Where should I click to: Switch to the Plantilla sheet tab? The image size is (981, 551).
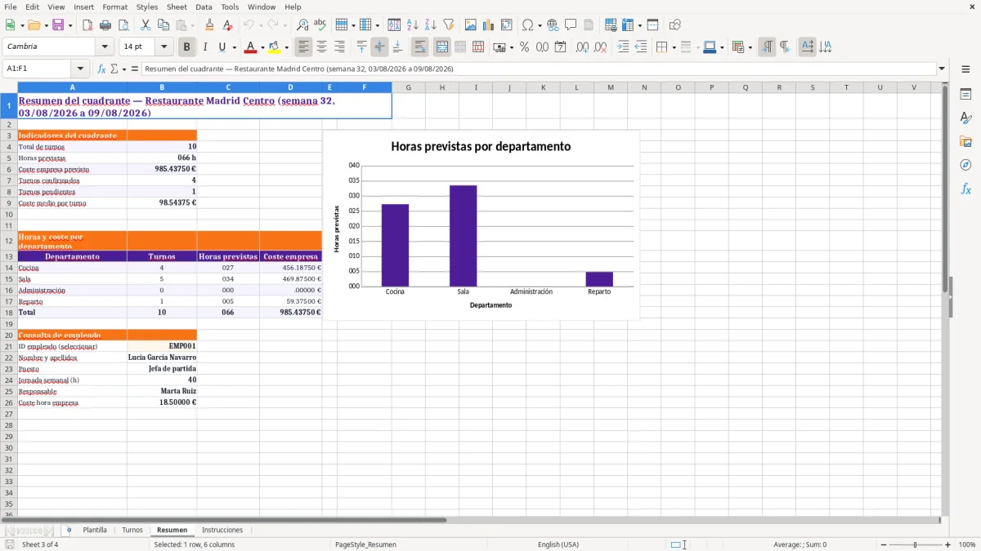pyautogui.click(x=95, y=530)
